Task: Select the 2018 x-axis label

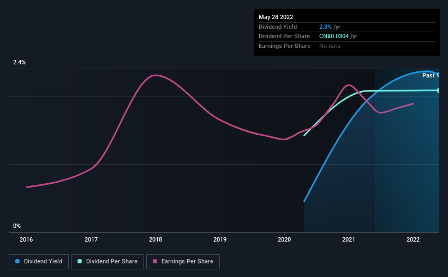Action: (x=156, y=239)
